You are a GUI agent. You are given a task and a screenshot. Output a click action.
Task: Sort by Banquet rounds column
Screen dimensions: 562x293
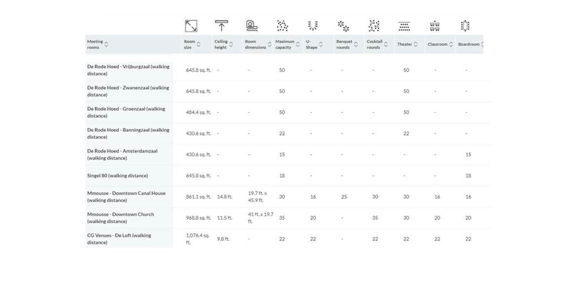356,45
